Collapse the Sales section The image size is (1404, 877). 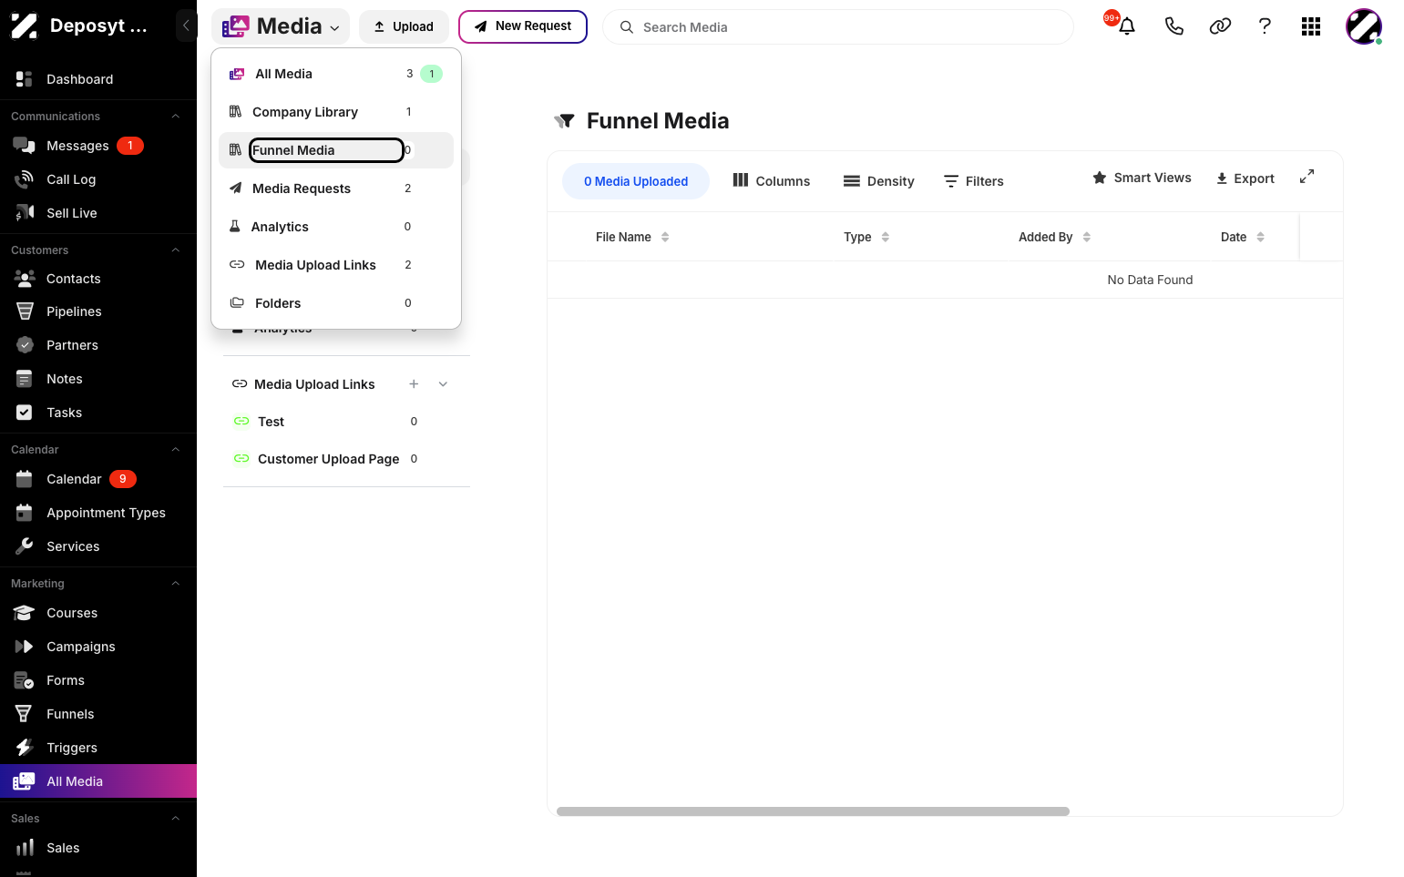[x=176, y=819]
